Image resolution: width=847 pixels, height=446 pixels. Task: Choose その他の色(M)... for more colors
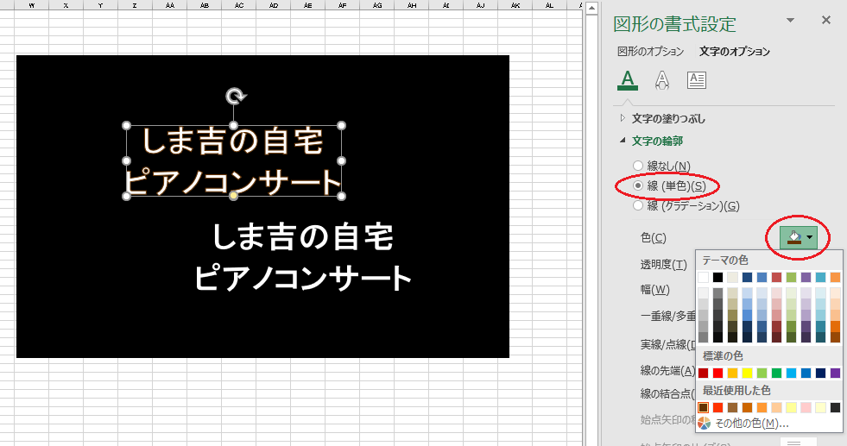point(752,424)
